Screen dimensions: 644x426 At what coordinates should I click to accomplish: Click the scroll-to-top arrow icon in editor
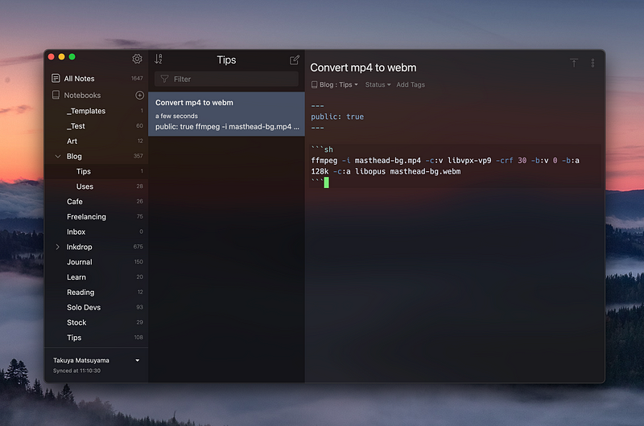coord(574,63)
